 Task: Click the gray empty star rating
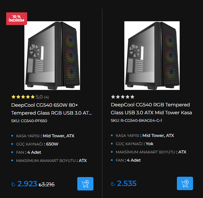click(123, 97)
